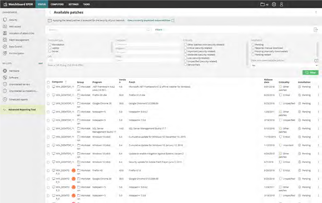Click the info icon left of the patches banner
The width and height of the screenshot is (322, 203).
tap(50, 20)
